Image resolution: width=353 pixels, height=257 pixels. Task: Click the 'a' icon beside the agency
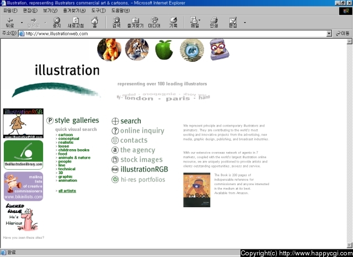click(x=115, y=150)
